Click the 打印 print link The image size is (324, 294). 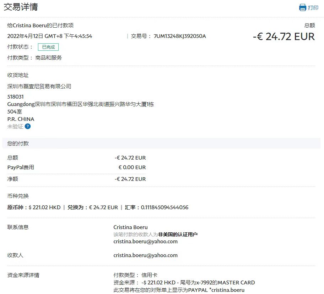(313, 7)
